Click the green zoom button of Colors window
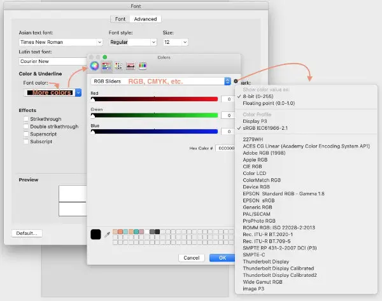The width and height of the screenshot is (382, 301). click(x=105, y=57)
